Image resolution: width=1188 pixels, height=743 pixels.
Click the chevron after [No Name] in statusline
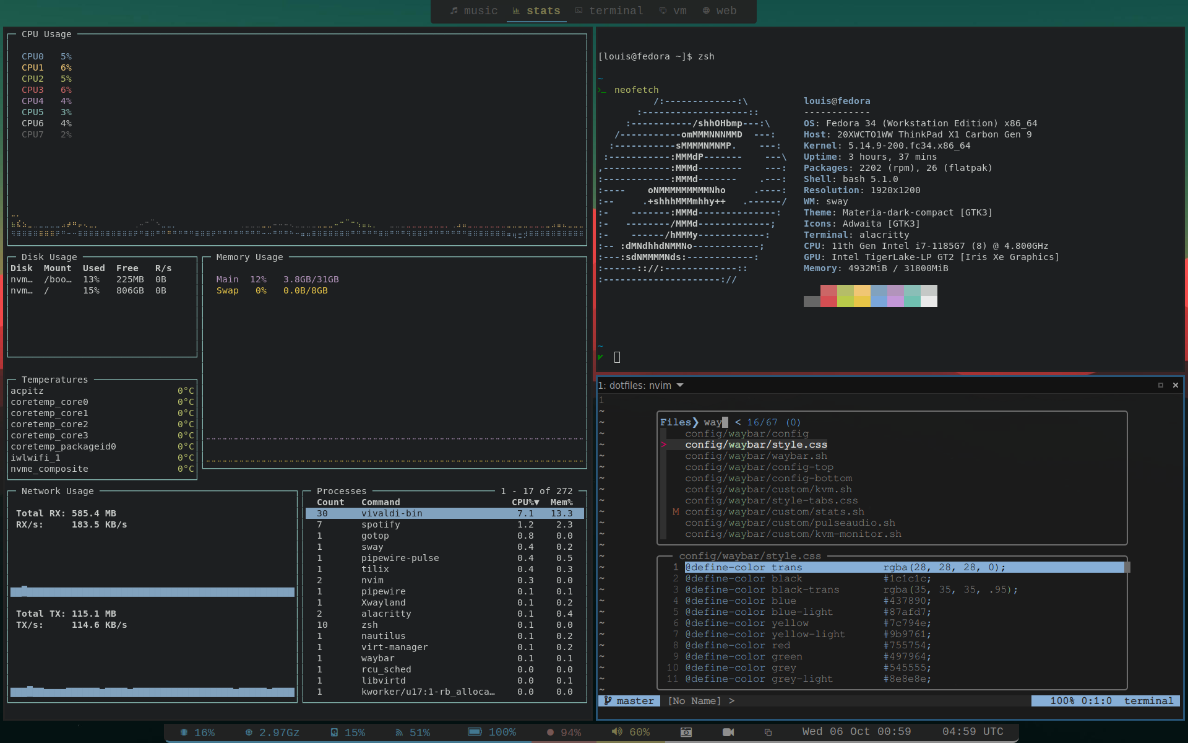tap(733, 701)
